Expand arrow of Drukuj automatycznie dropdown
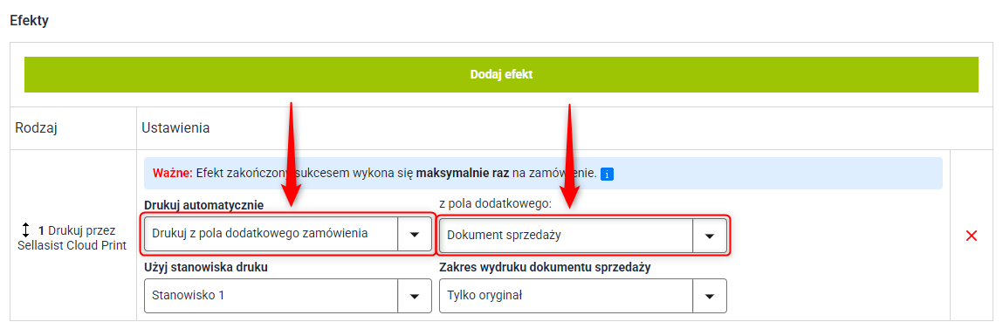This screenshot has height=329, width=1003. coord(415,234)
